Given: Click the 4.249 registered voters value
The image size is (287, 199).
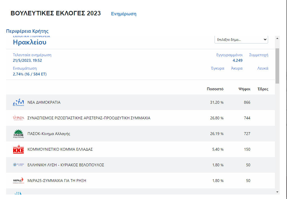Looking at the screenshot, I should [238, 60].
